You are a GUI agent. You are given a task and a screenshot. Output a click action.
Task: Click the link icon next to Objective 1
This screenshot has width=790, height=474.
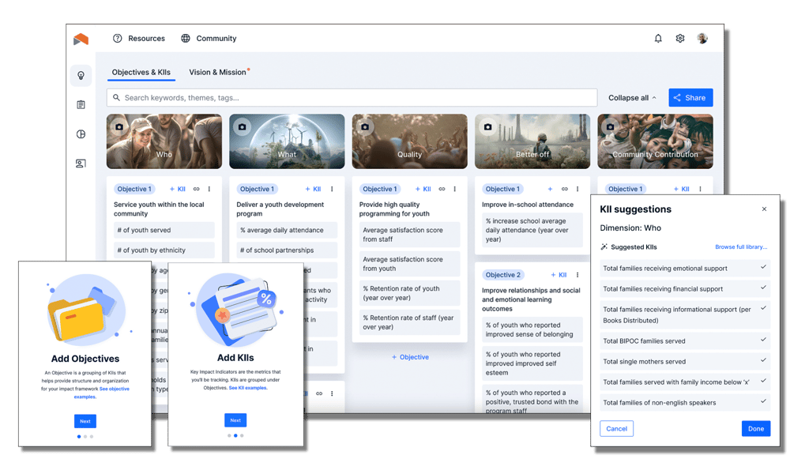pyautogui.click(x=195, y=189)
